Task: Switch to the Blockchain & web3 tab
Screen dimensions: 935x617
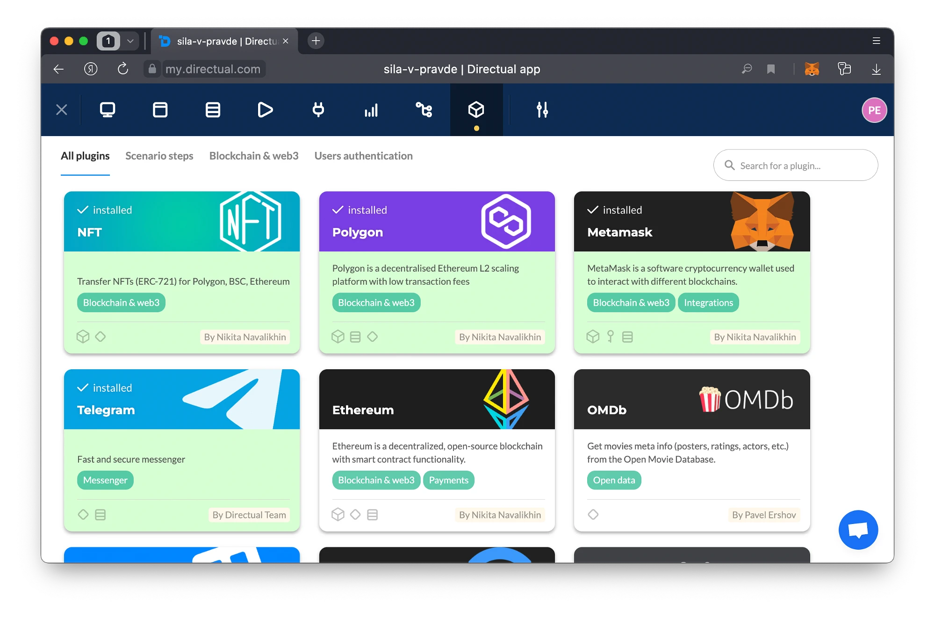Action: point(254,156)
